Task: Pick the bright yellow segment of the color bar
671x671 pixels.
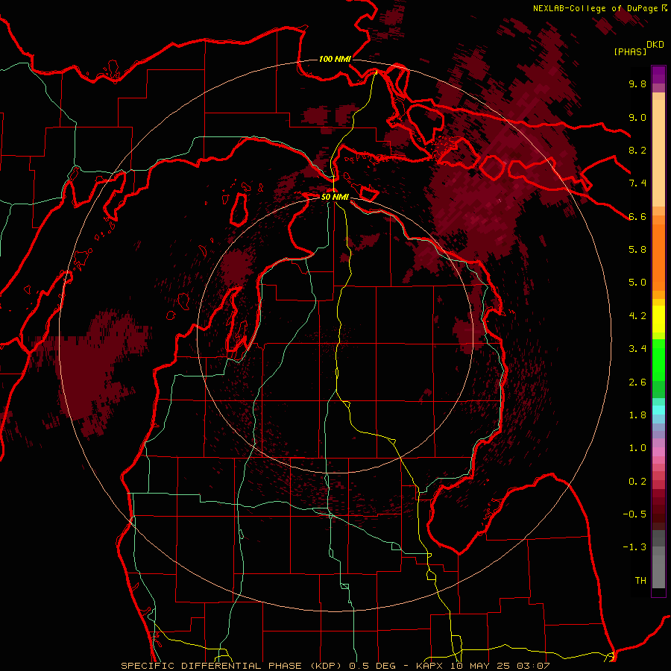Action: click(658, 319)
